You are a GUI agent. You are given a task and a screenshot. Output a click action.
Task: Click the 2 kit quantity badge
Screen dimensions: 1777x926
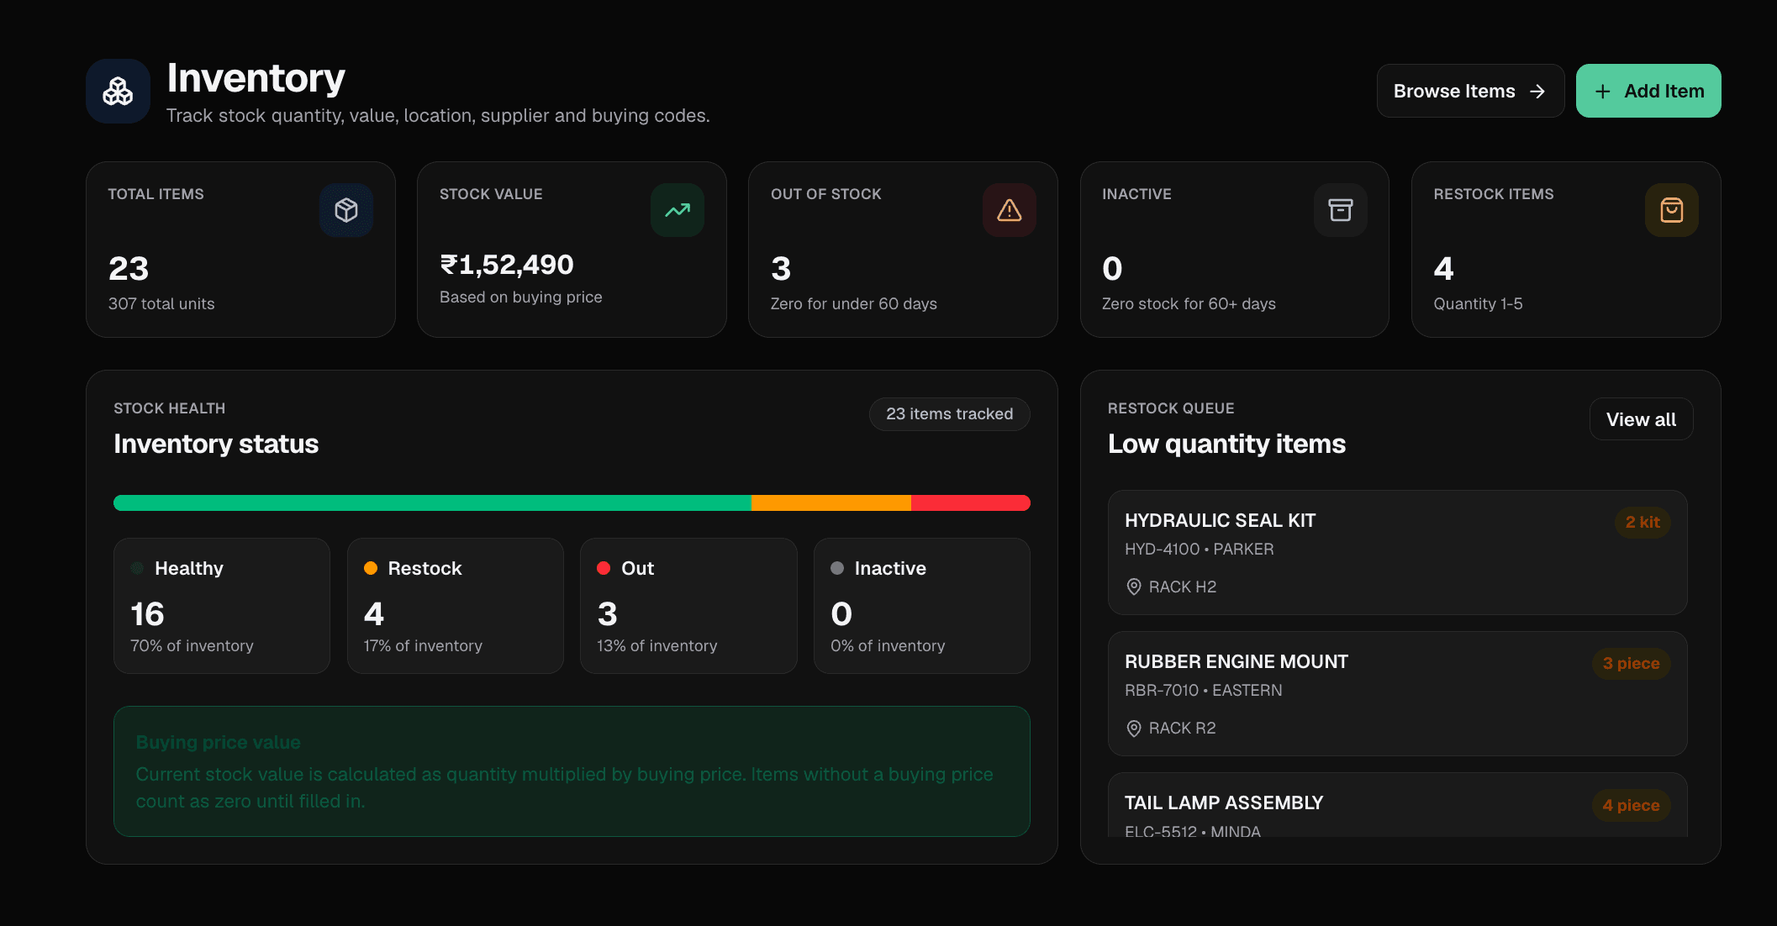1643,522
